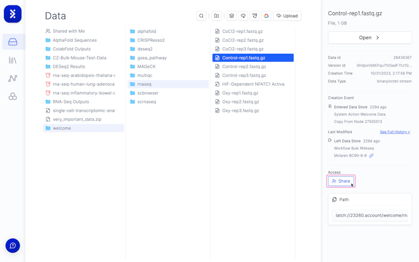Click the Share button
Viewport: 419px width, 262px height.
[x=341, y=181]
